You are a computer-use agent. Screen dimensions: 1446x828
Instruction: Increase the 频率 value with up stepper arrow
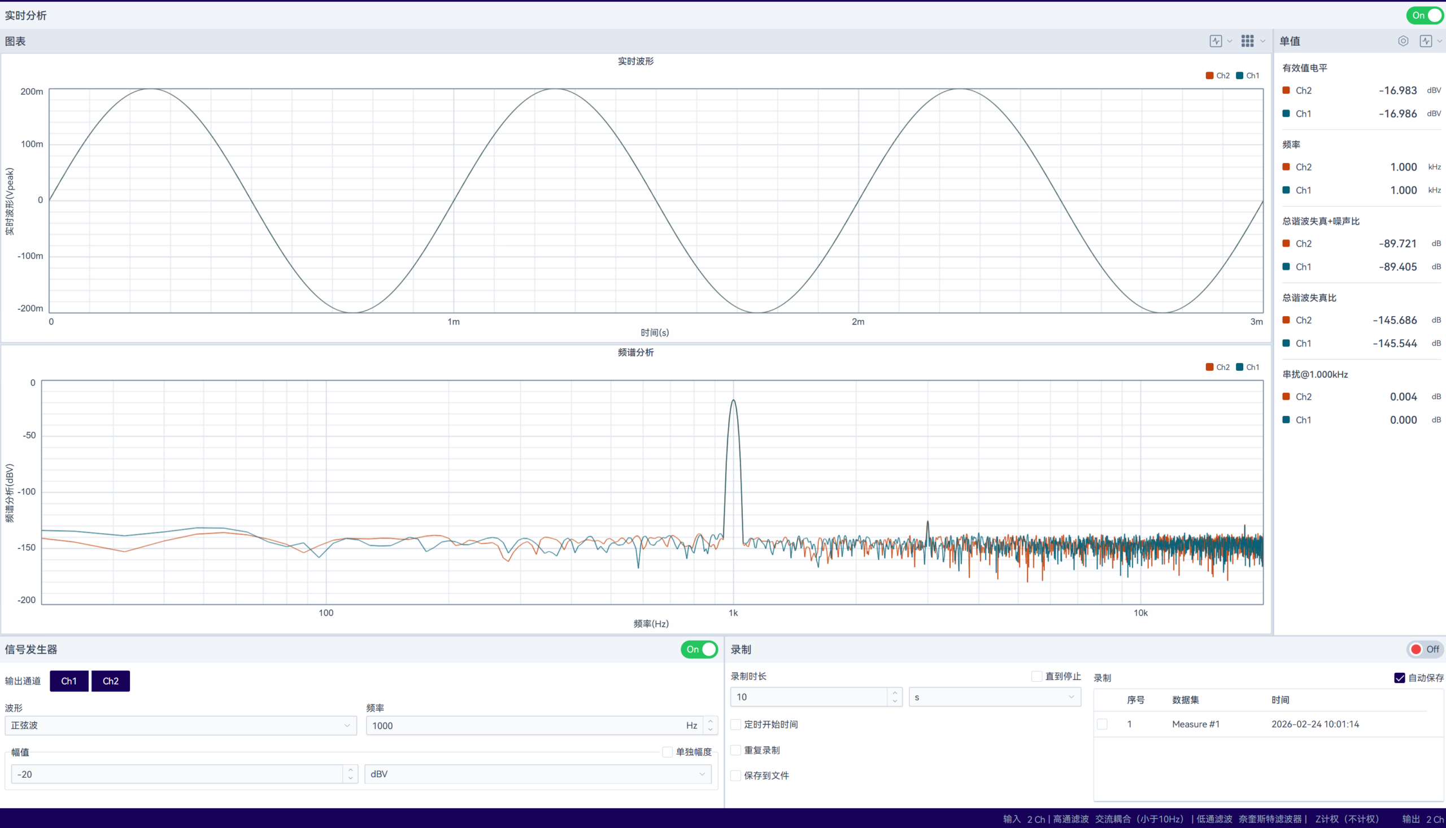point(710,721)
